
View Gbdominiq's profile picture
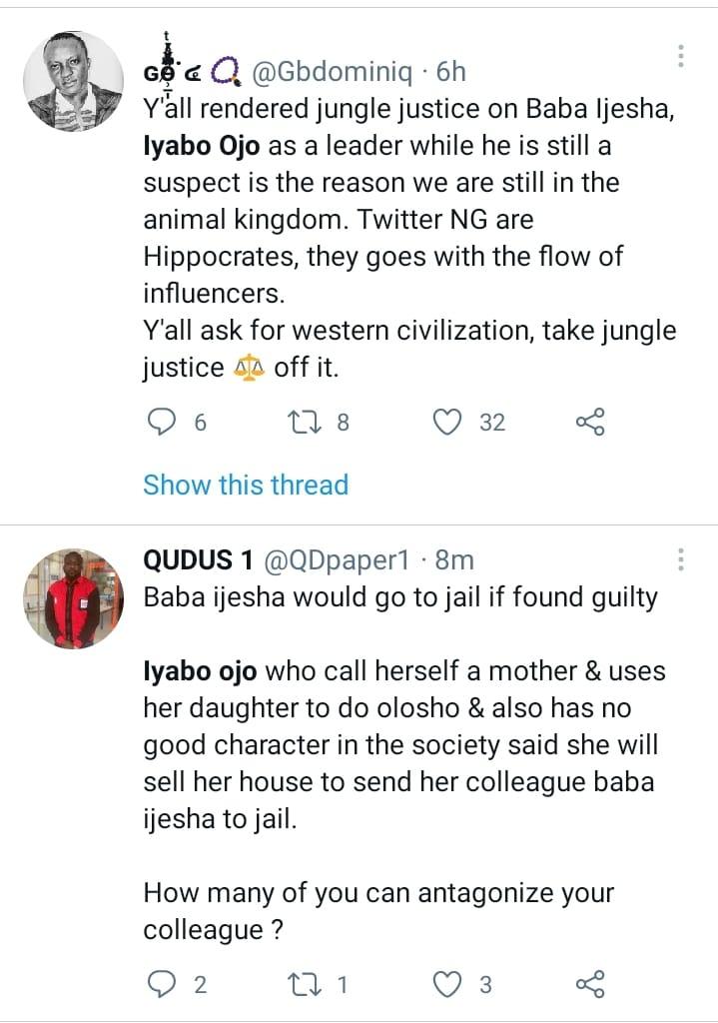72,81
